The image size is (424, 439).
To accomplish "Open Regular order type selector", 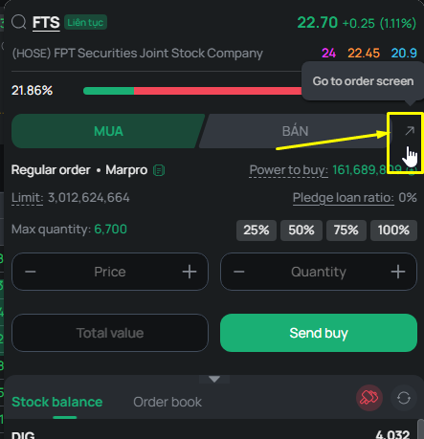I will 51,170.
